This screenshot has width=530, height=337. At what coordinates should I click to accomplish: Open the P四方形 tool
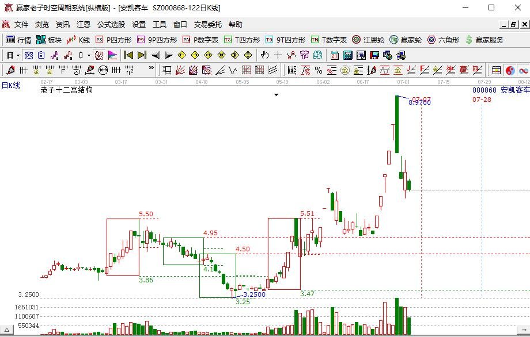(113, 40)
